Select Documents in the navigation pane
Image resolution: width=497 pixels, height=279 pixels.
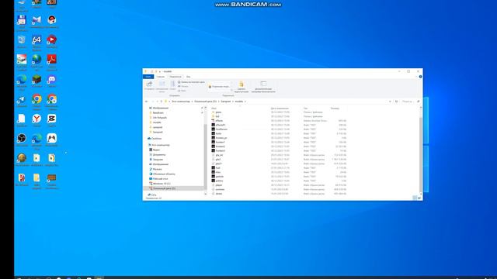point(157,155)
